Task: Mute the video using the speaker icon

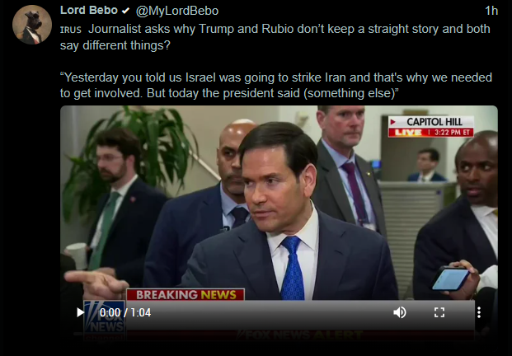Action: 400,312
